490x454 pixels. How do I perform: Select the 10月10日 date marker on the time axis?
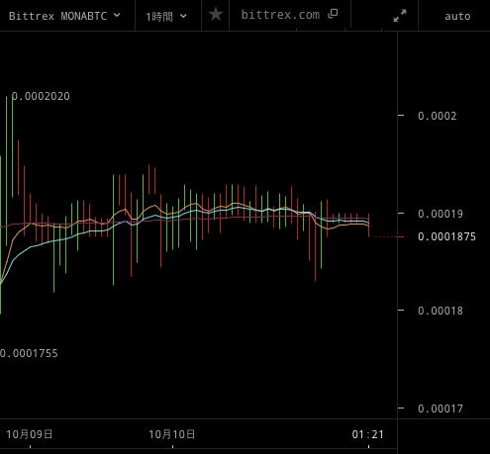[x=172, y=434]
